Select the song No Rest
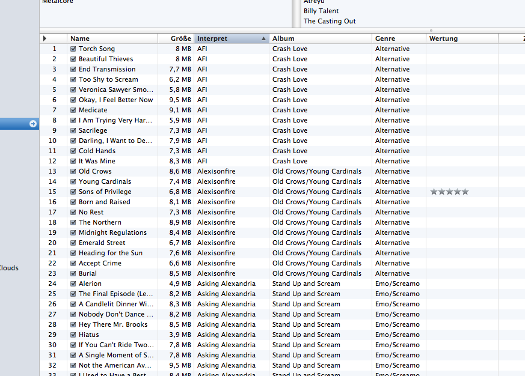Screen dimensions: 525x376 pos(91,212)
